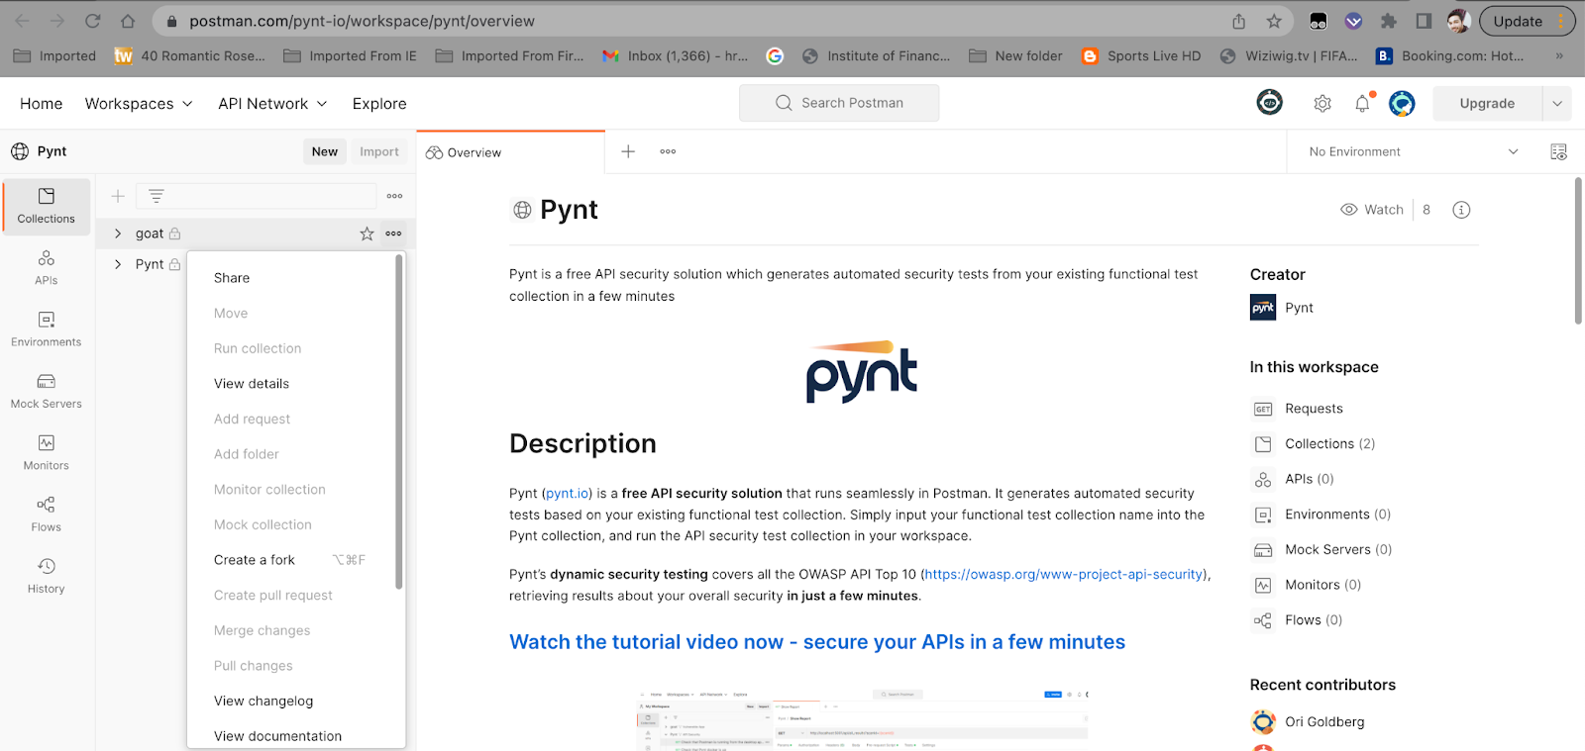Click the context menu scrollbar

398,422
